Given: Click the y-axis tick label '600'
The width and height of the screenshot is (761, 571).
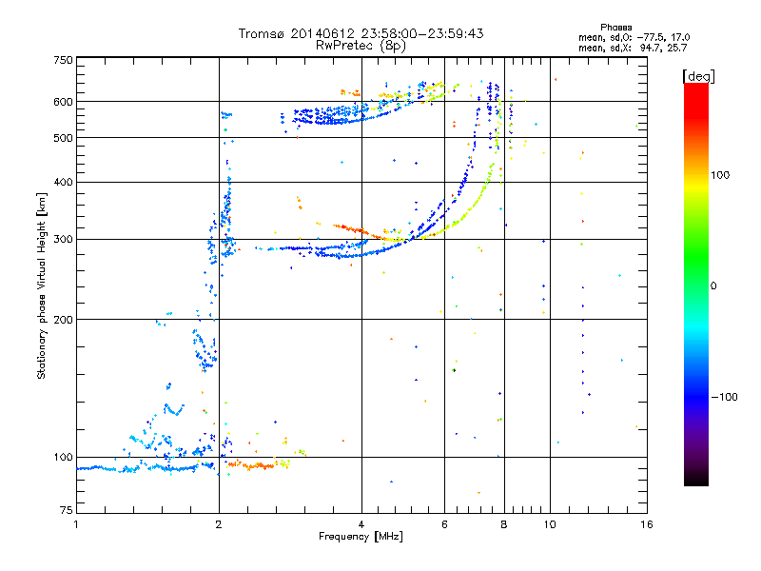Looking at the screenshot, I should coord(63,102).
